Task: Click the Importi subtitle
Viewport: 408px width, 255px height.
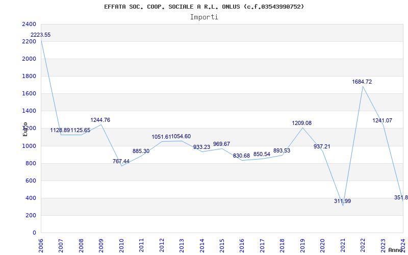Action: pos(203,17)
